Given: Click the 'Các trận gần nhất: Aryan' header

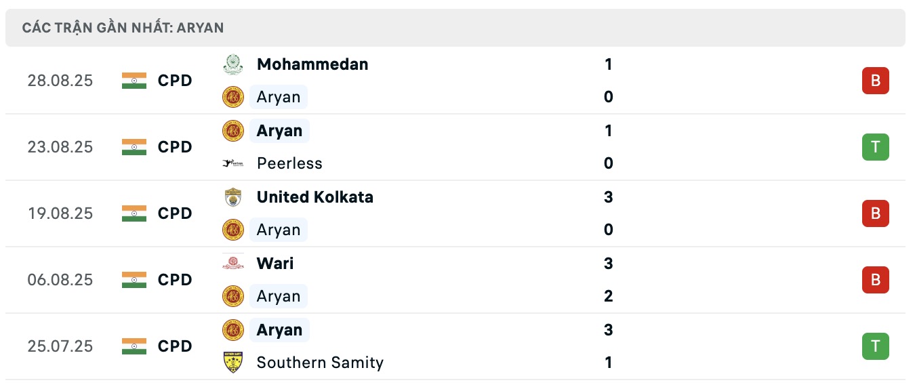Looking at the screenshot, I should pyautogui.click(x=123, y=28).
